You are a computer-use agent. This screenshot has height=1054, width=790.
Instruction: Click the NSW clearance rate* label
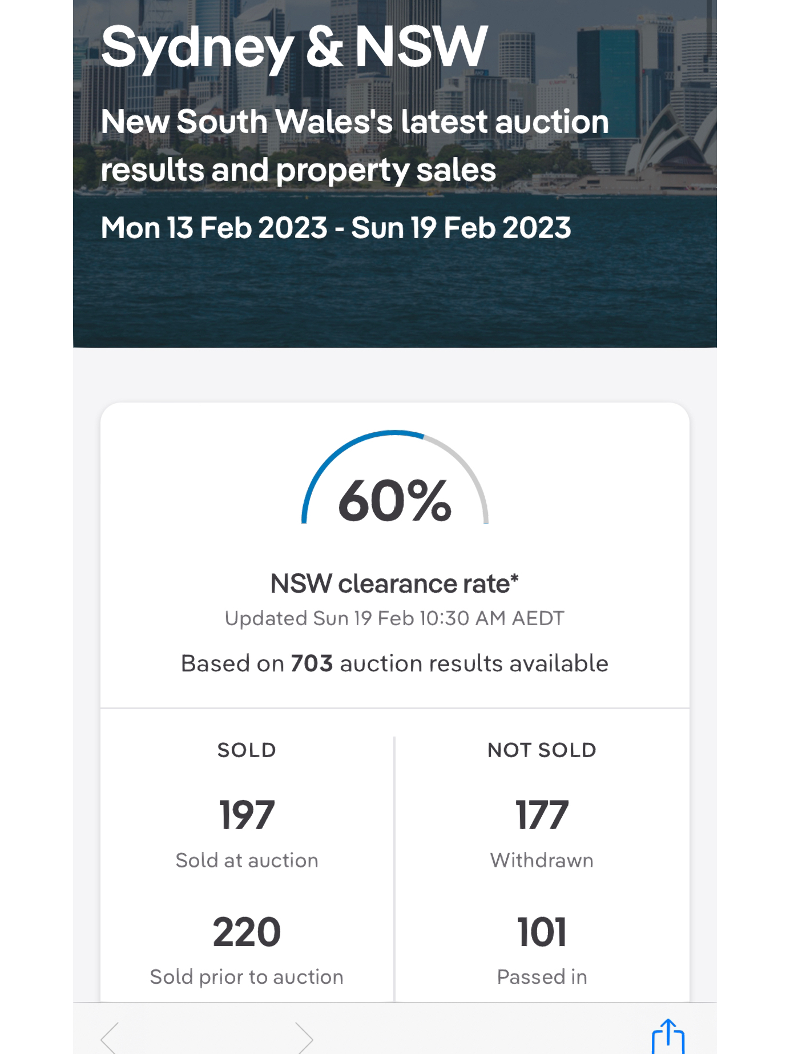395,584
